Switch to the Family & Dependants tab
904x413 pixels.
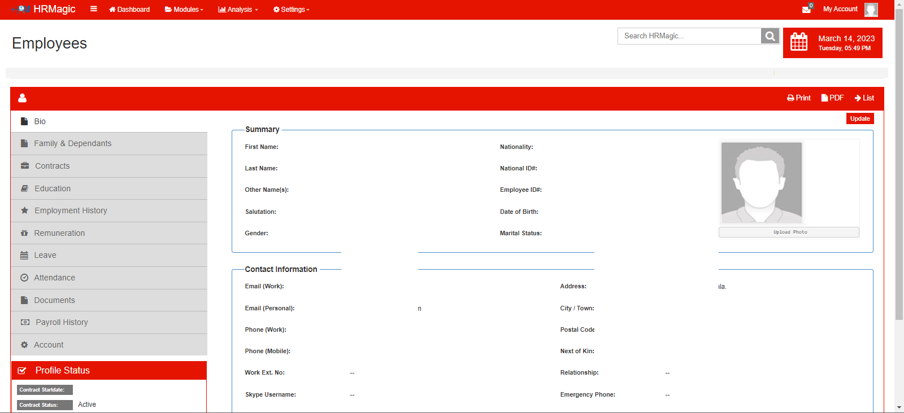73,144
